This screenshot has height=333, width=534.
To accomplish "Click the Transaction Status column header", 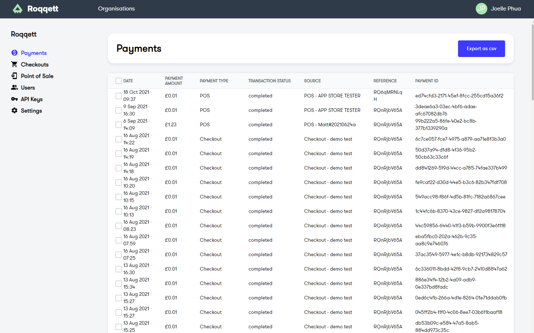I will [x=270, y=81].
